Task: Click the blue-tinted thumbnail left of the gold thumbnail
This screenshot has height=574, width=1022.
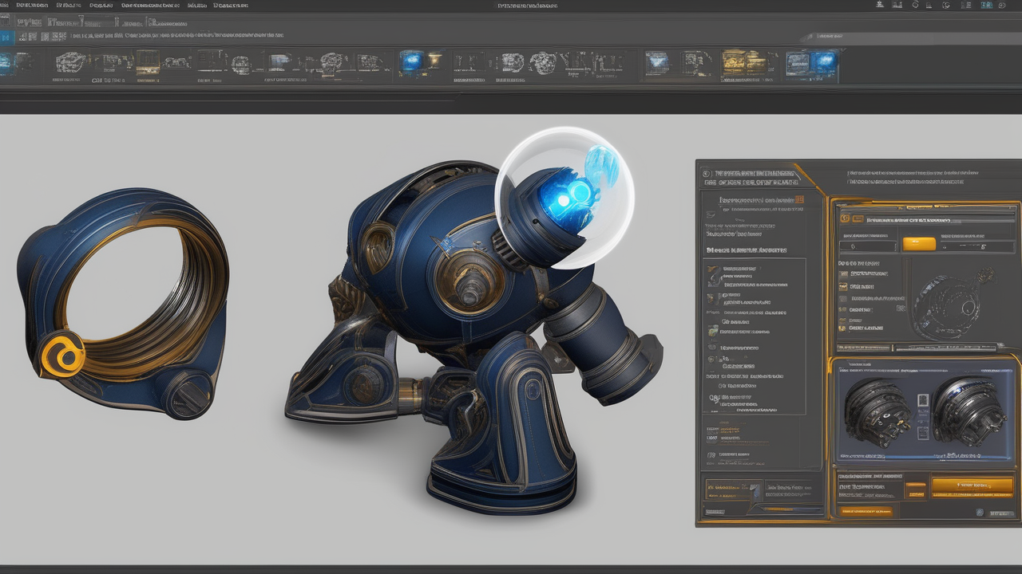Action: pos(656,63)
